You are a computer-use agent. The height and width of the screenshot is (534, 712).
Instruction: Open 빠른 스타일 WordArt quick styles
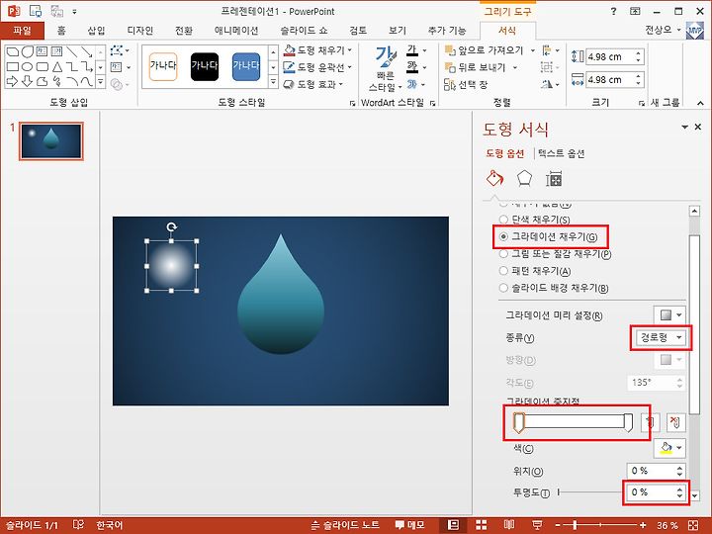(385, 69)
